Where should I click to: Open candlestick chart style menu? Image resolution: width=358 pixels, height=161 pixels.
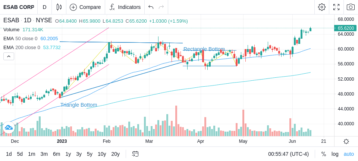click(x=59, y=7)
